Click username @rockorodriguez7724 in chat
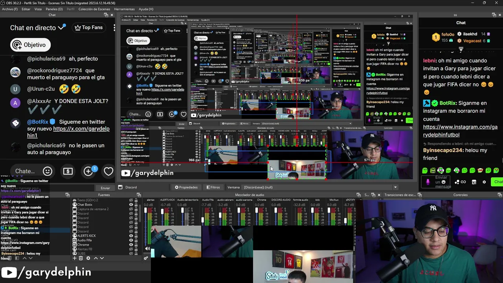The image size is (503, 283). point(54,71)
